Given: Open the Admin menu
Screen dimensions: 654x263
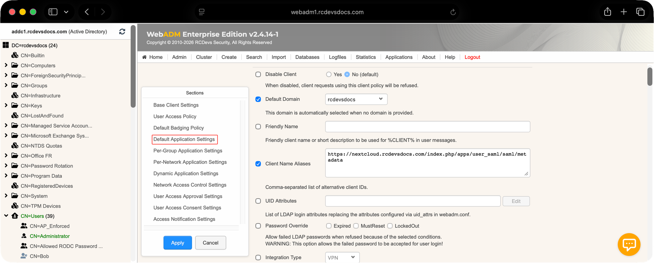Looking at the screenshot, I should pyautogui.click(x=179, y=57).
